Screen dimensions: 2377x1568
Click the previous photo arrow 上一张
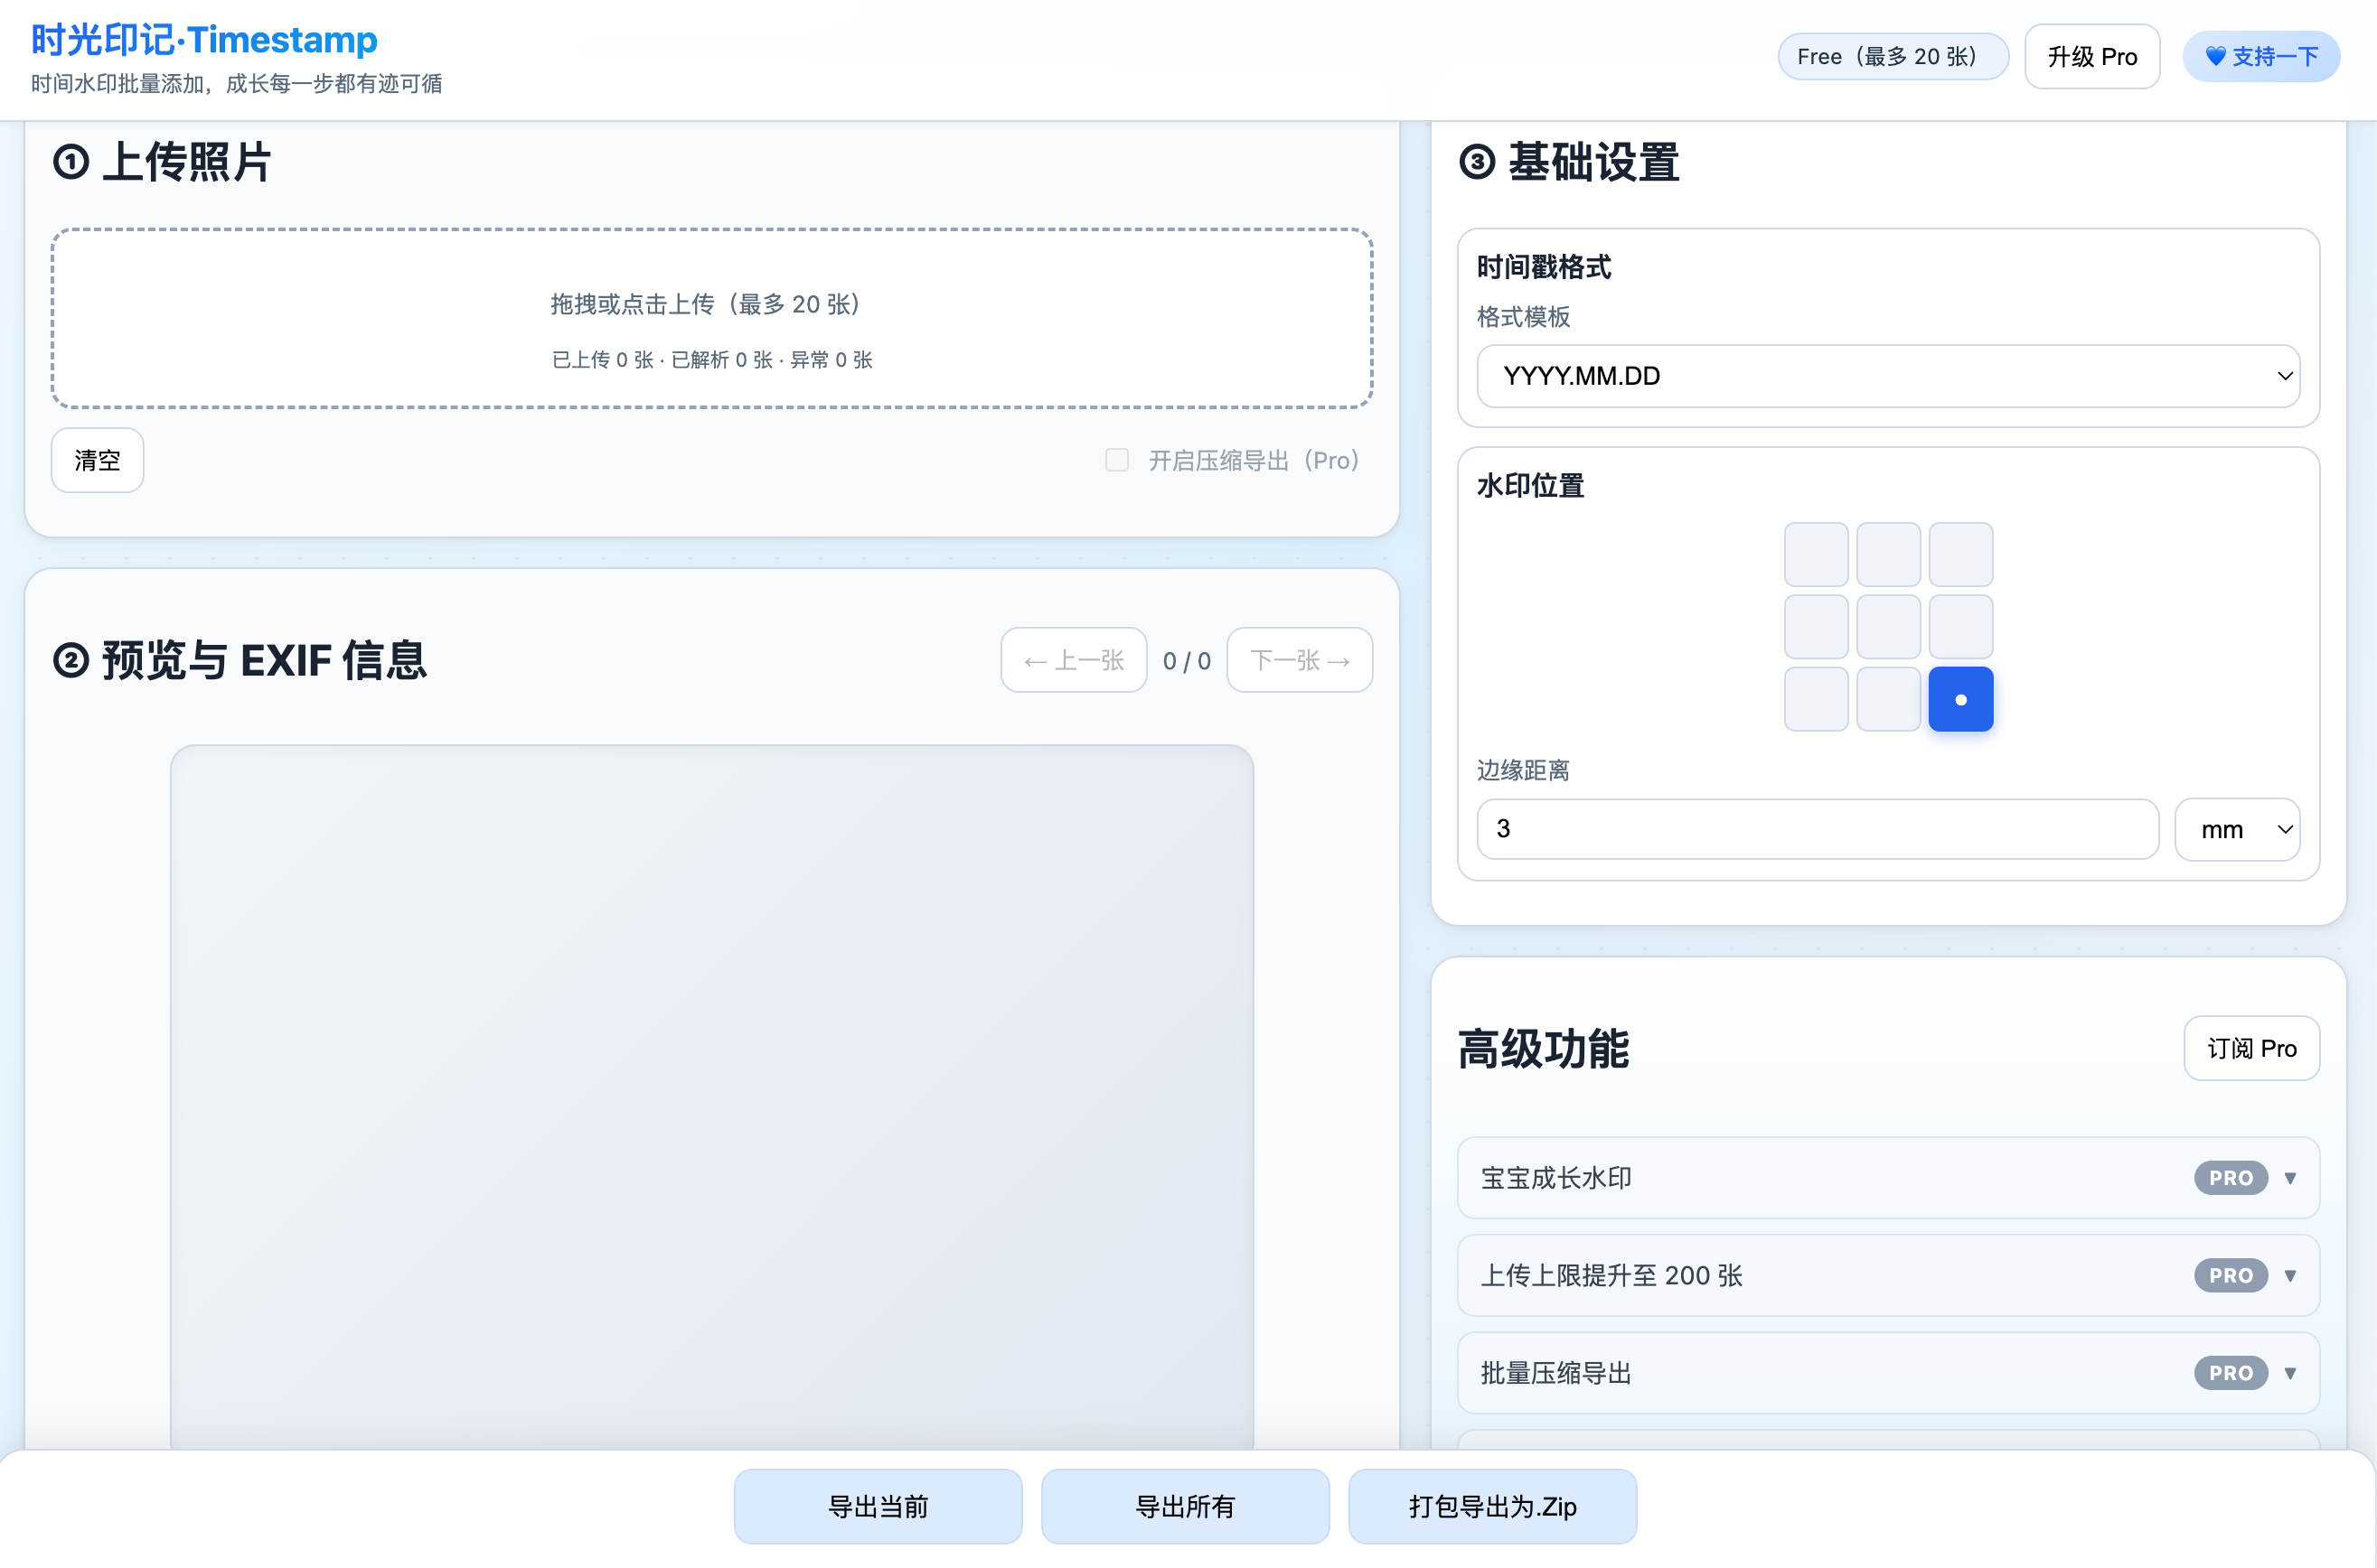pos(1074,660)
